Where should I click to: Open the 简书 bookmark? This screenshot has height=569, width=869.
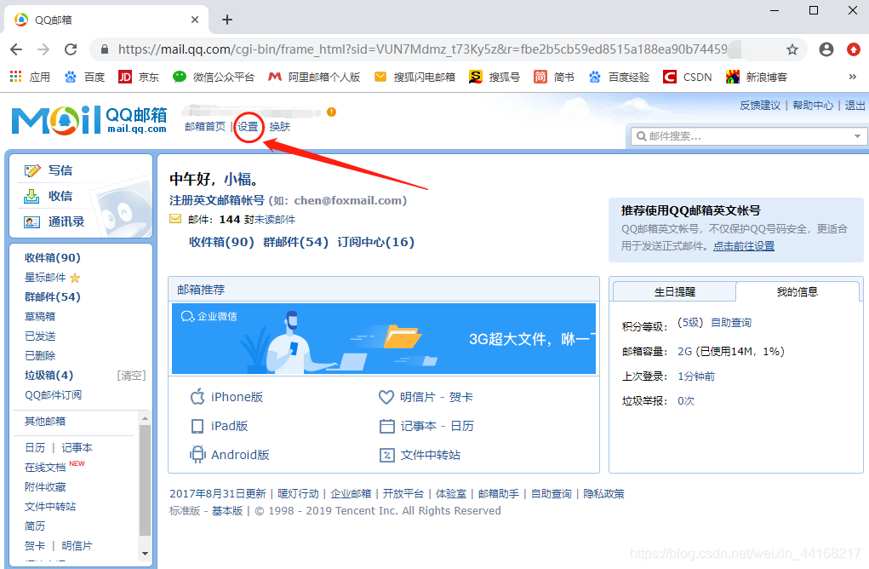click(554, 77)
